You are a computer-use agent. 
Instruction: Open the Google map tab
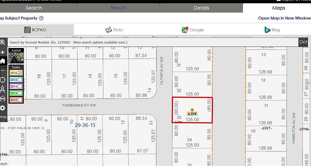(193, 30)
